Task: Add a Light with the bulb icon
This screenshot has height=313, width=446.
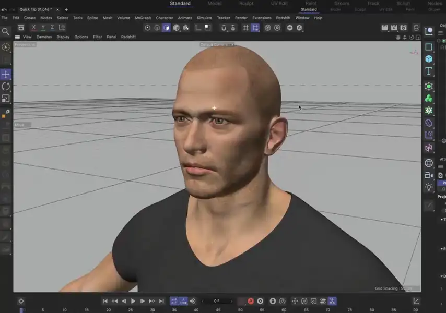Action: click(428, 187)
